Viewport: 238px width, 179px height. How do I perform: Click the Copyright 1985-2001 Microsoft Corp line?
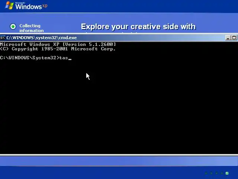click(x=58, y=49)
